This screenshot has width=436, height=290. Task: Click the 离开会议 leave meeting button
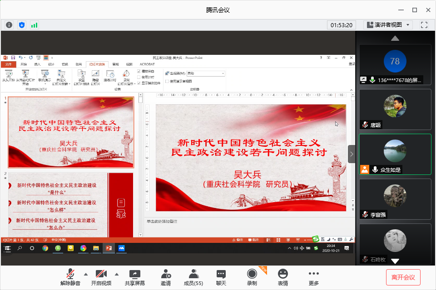tap(403, 277)
